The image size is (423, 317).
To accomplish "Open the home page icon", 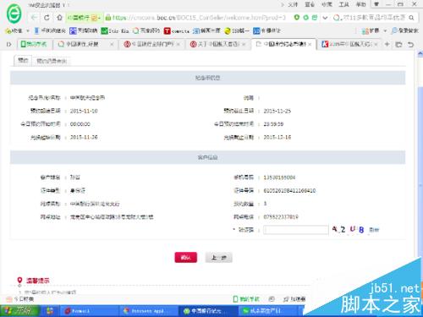I will [59, 18].
